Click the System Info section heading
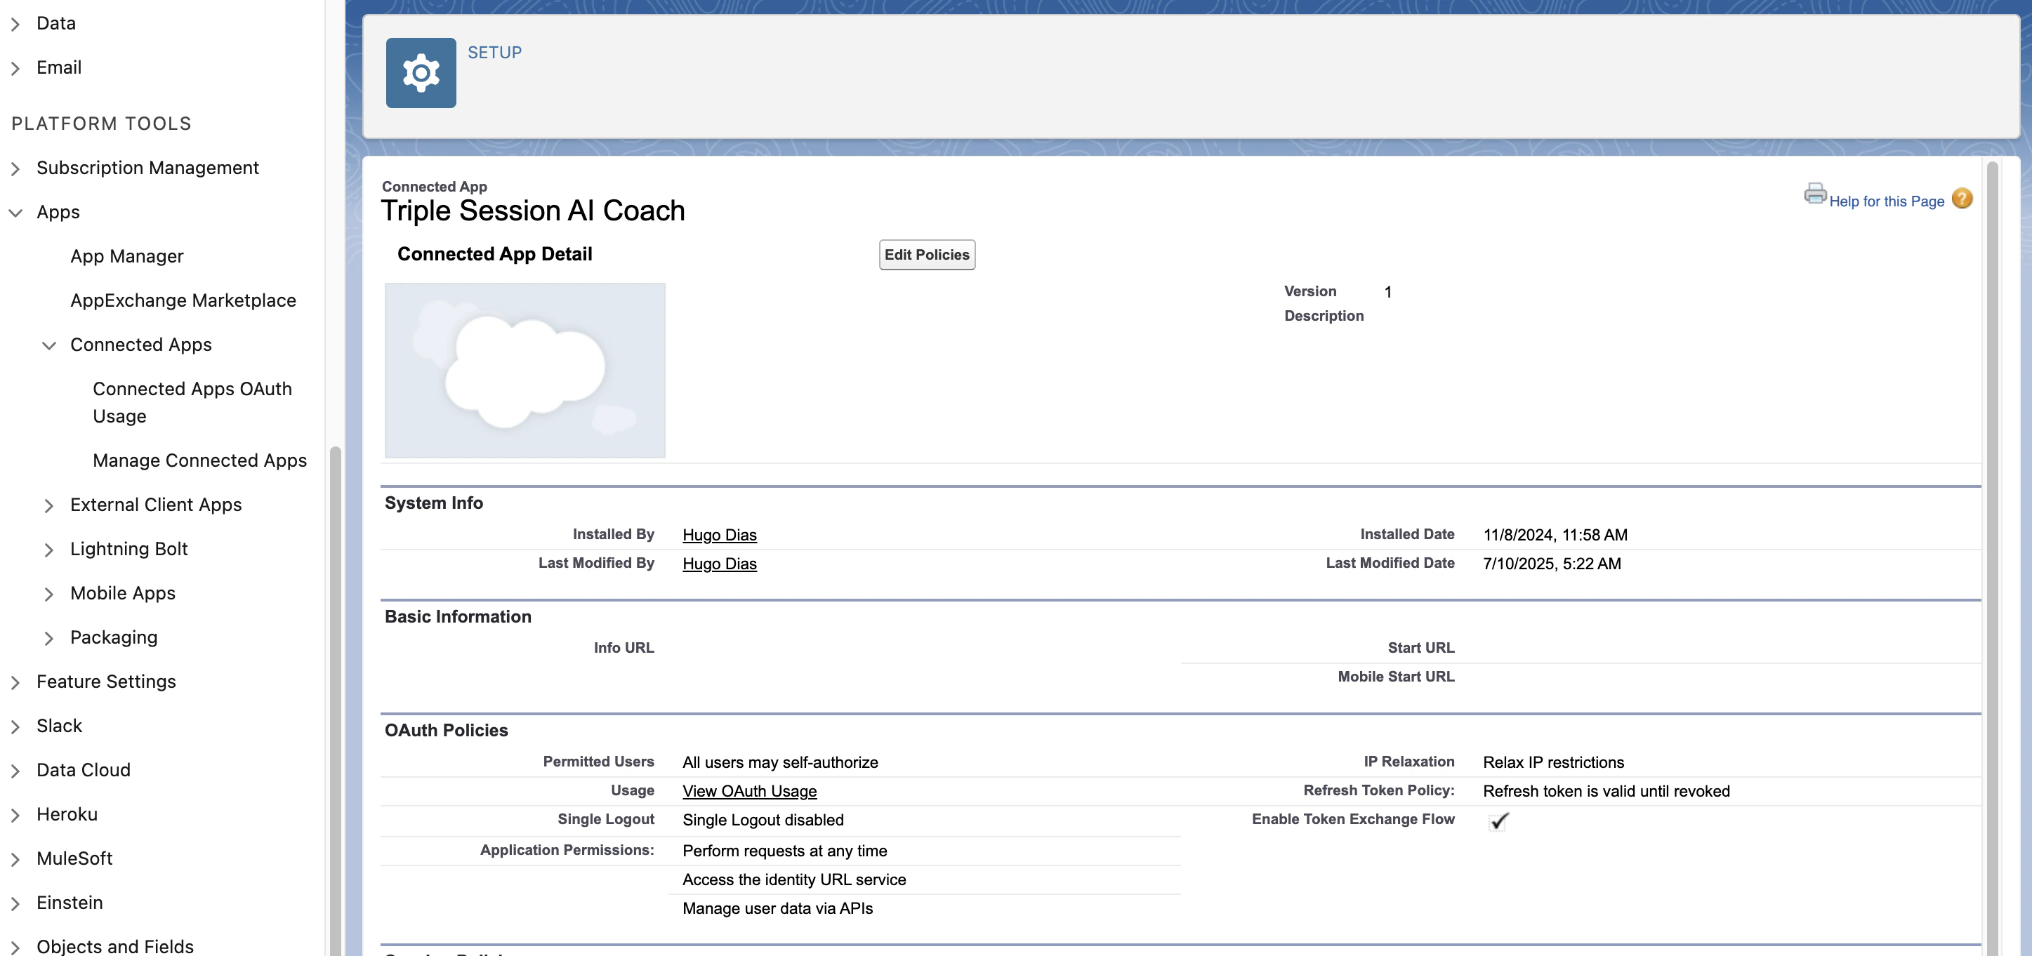 click(433, 503)
